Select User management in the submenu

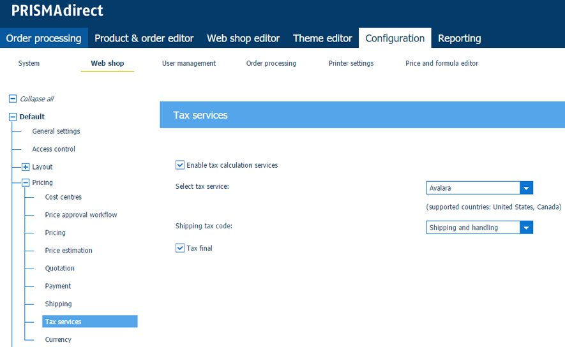tap(189, 63)
